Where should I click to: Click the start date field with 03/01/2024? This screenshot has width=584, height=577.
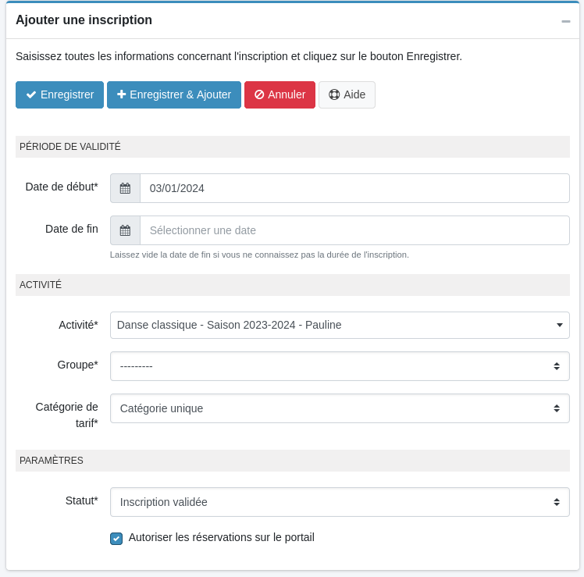coord(354,188)
